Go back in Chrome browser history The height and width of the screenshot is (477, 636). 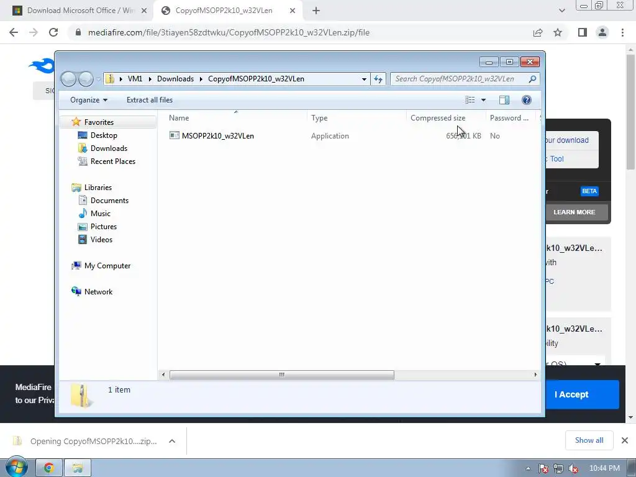14,32
